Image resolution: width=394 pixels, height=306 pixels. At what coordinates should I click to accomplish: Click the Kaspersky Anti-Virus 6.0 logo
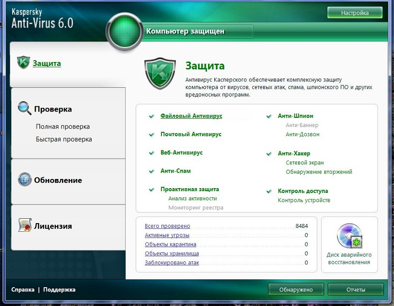[x=42, y=19]
